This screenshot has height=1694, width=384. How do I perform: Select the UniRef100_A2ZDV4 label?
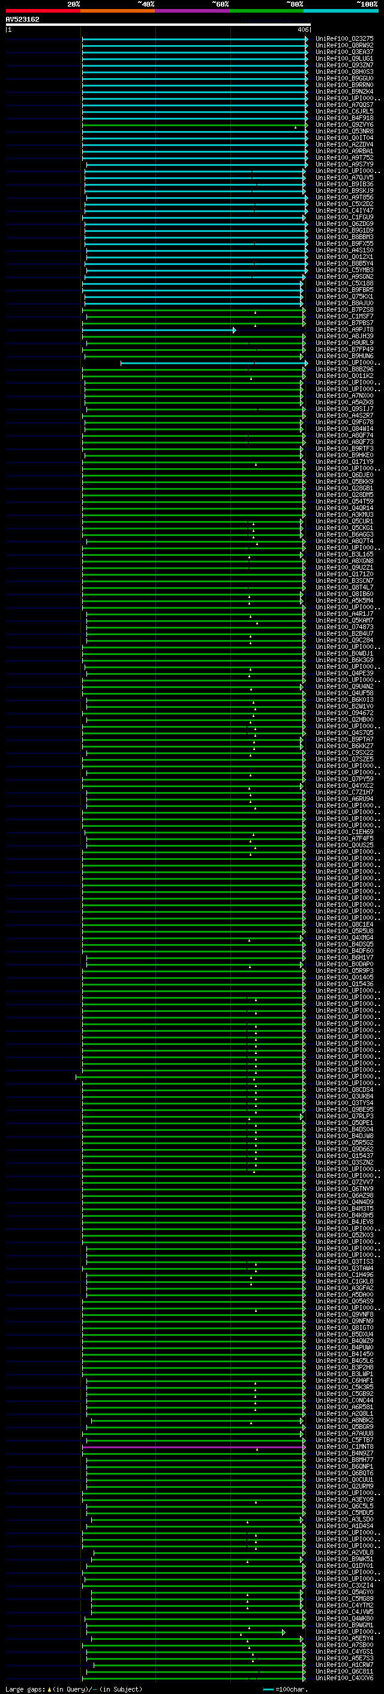(x=344, y=145)
